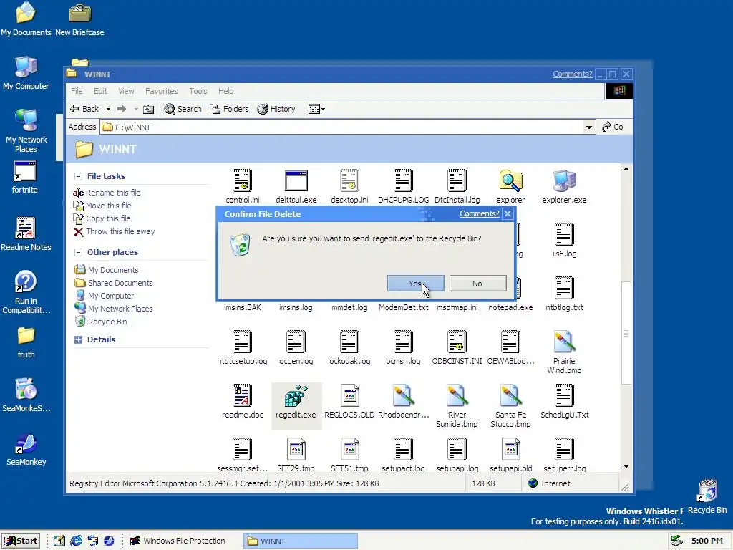The height and width of the screenshot is (550, 733).
Task: Open the Views dropdown button
Action: point(316,109)
